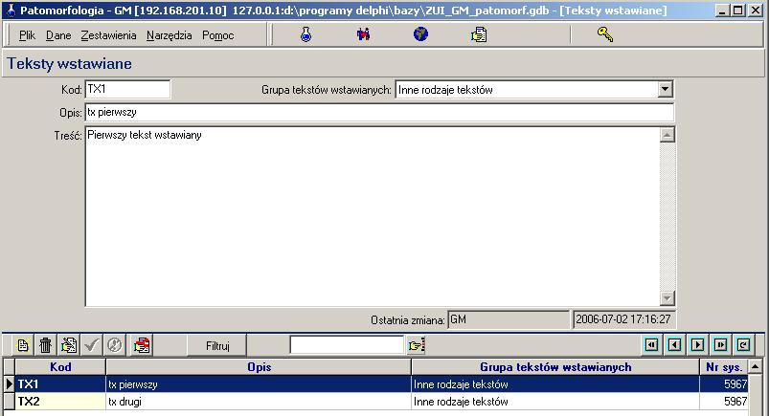
Task: Click the grayed checkmark confirm icon
Action: click(x=92, y=345)
